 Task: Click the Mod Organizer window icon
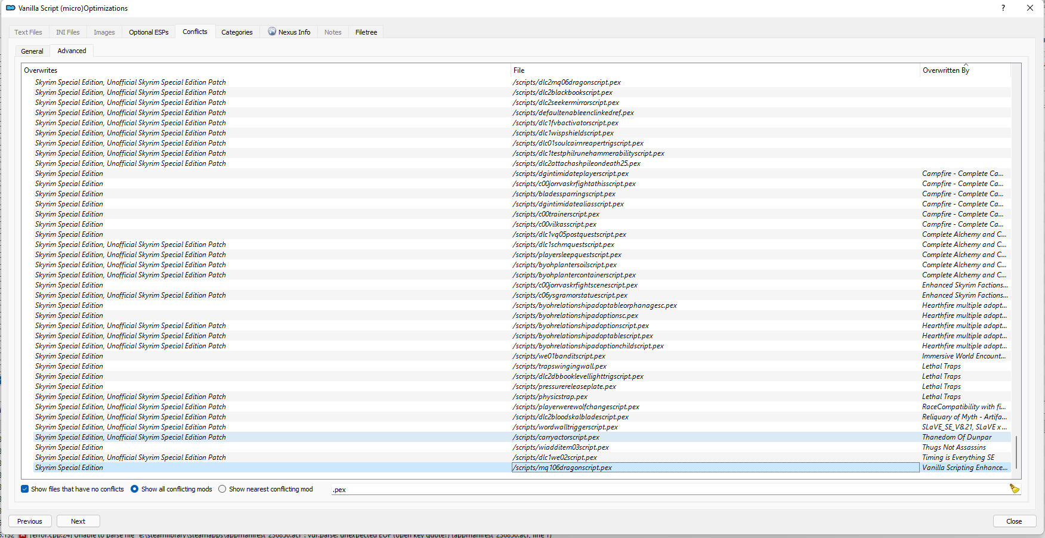coord(10,8)
